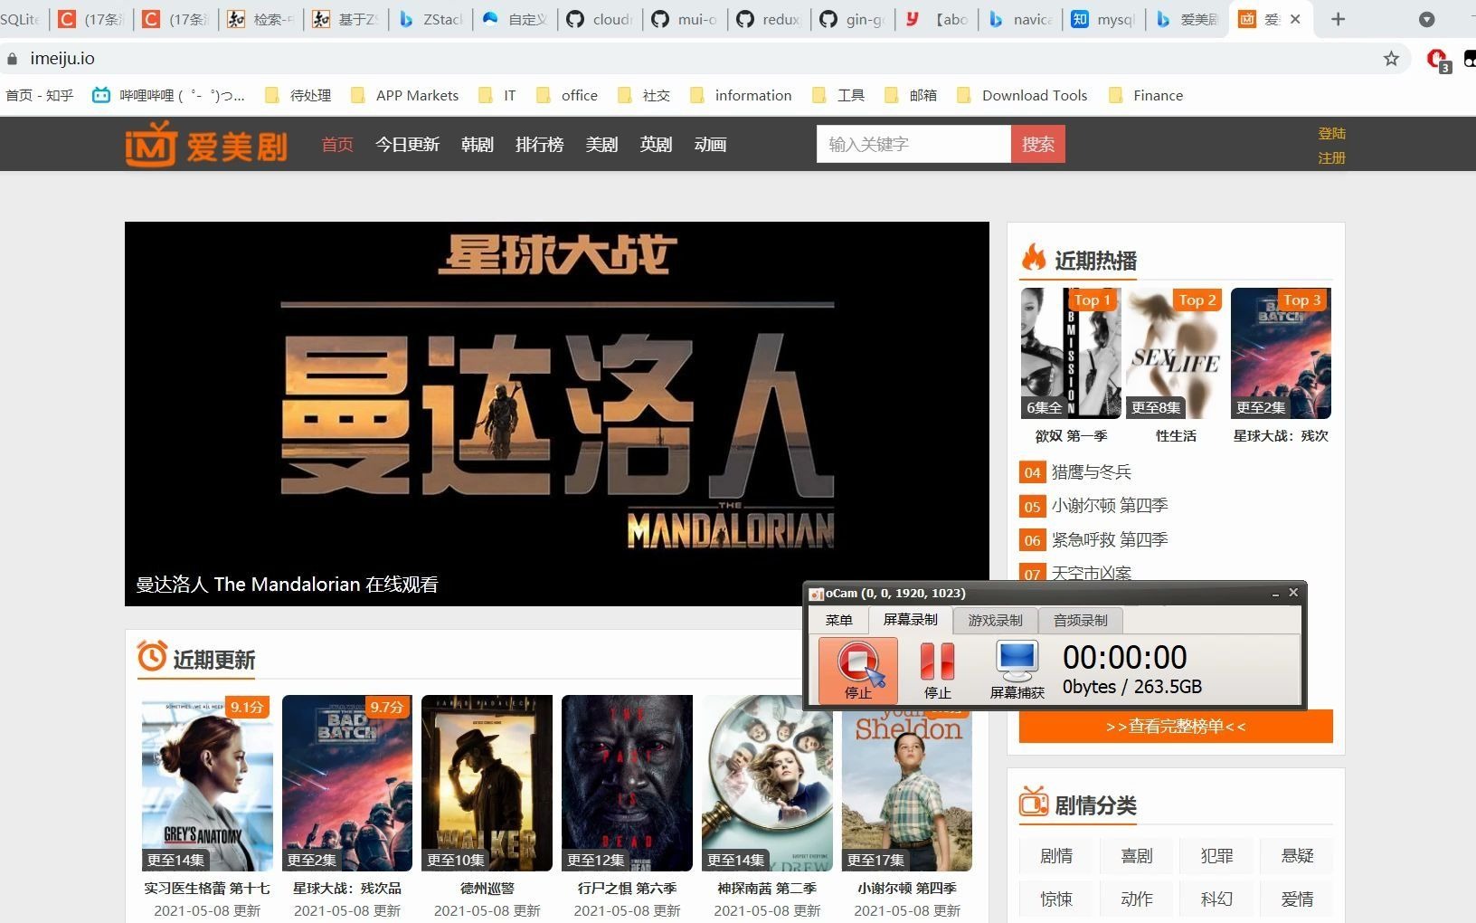Open office bookmark folder
Image resolution: width=1476 pixels, height=923 pixels.
click(567, 95)
